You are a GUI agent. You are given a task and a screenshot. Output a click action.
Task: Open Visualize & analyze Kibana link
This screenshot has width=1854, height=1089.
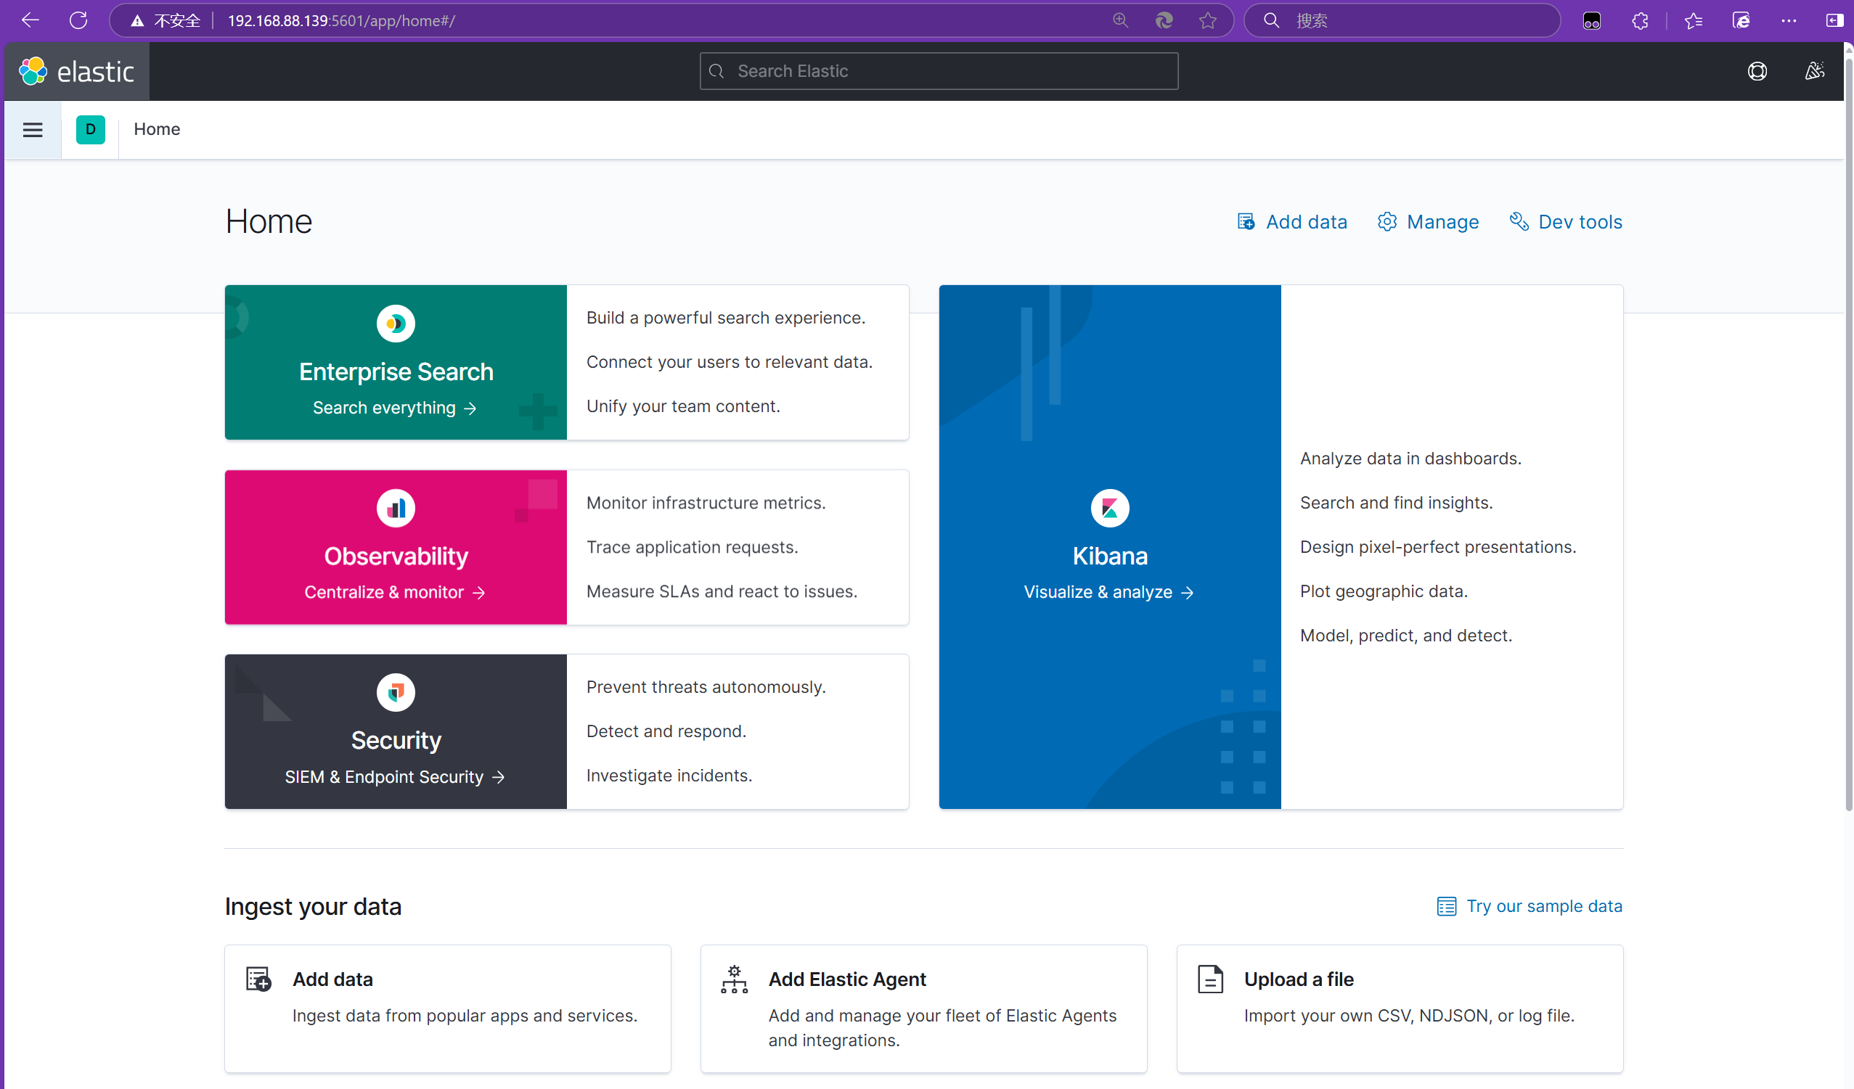(x=1108, y=592)
